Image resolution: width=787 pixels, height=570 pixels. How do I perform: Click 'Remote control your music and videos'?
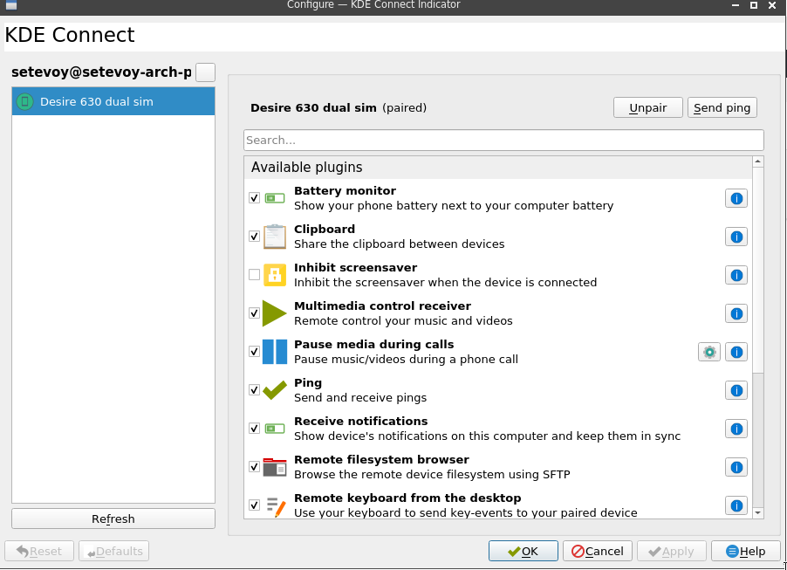[403, 321]
